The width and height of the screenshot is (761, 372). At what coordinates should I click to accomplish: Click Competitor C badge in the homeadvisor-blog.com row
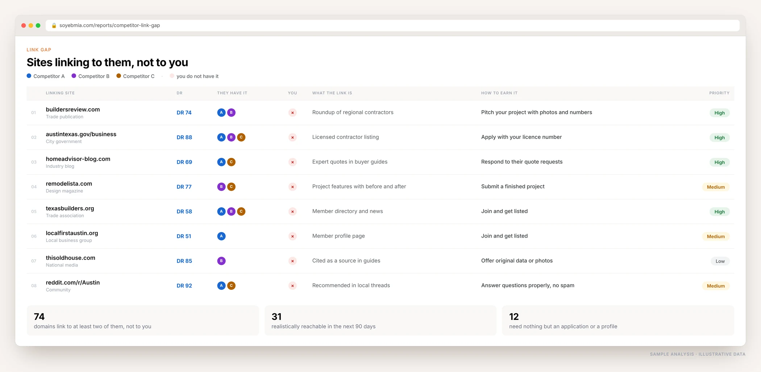231,162
